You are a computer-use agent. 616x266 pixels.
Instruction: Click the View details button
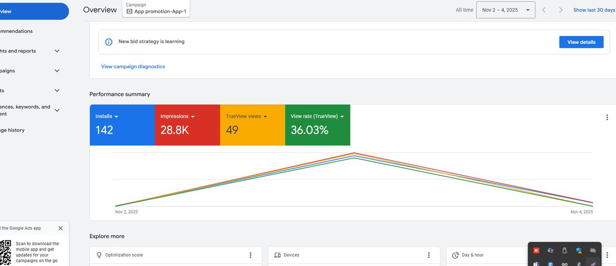(x=581, y=42)
